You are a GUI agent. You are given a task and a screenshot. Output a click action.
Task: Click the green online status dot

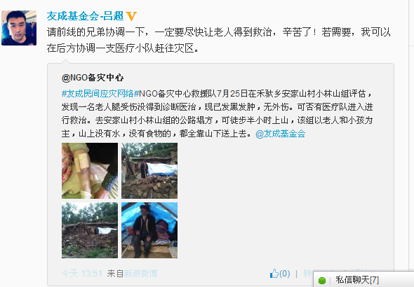click(x=322, y=281)
